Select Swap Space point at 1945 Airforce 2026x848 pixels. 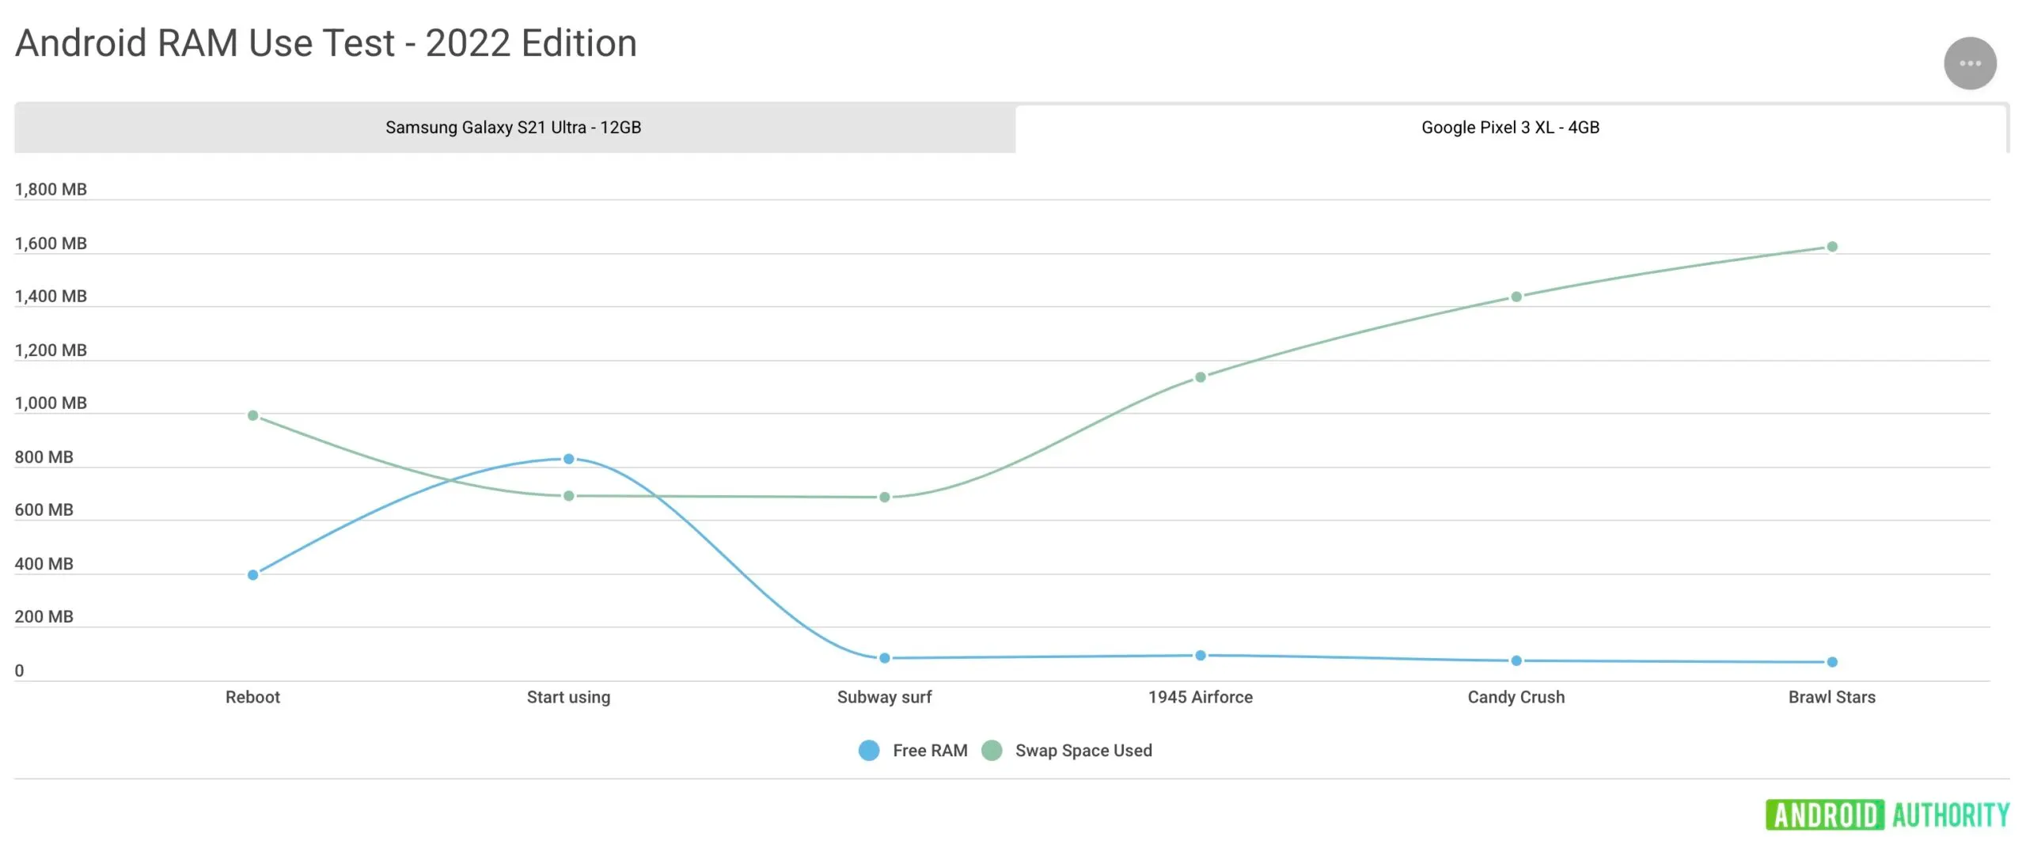[1201, 377]
